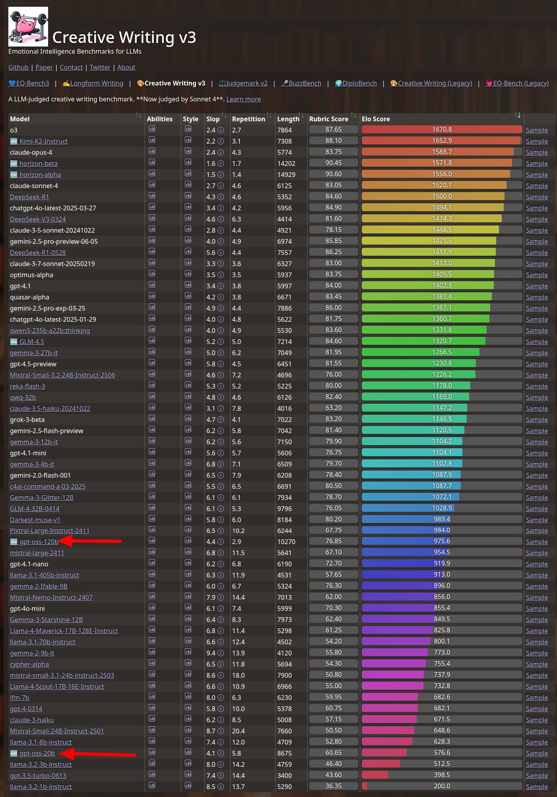Open the Style chart for lfm-7b
The height and width of the screenshot is (797, 557).
[x=188, y=696]
